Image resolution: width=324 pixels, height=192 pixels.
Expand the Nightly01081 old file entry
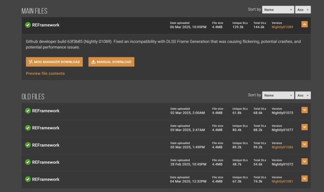304,179
